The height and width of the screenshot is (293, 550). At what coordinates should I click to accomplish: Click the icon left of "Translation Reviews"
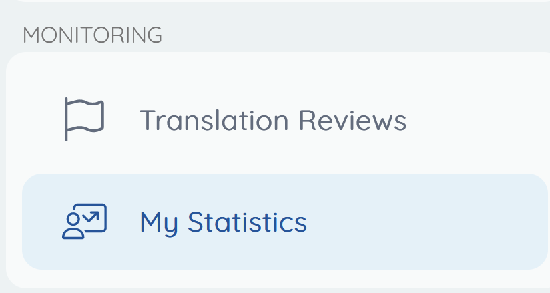pyautogui.click(x=84, y=119)
